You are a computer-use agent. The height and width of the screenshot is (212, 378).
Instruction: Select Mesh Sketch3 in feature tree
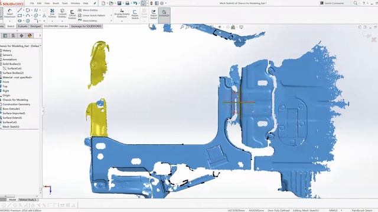coord(11,127)
